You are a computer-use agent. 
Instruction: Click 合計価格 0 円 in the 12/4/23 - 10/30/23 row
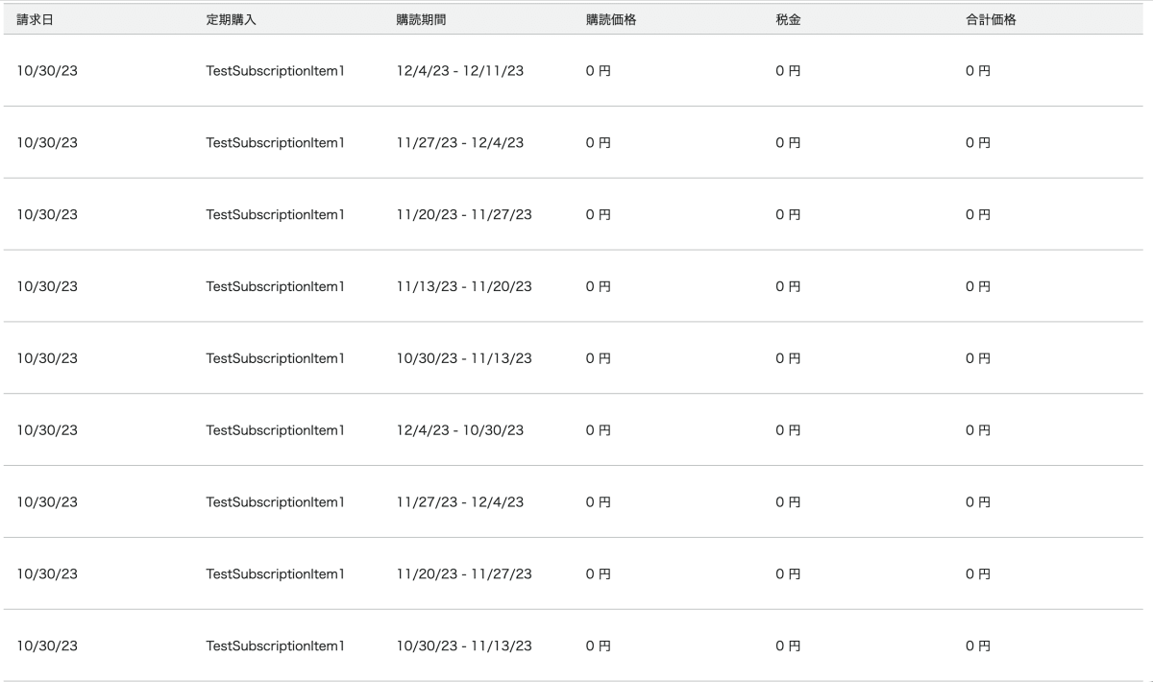pyautogui.click(x=979, y=430)
